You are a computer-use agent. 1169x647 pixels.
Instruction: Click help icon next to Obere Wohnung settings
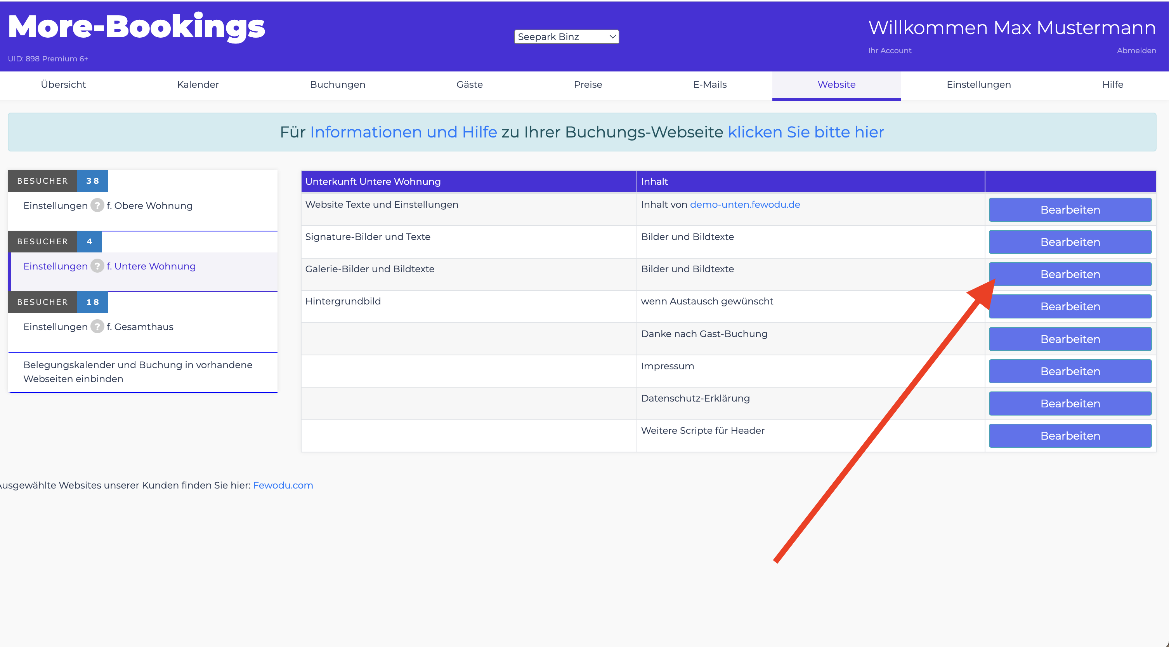[x=97, y=206]
